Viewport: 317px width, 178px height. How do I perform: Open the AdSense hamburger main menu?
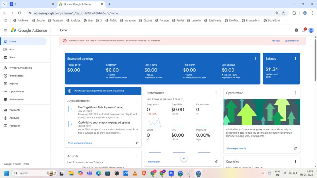click(6, 30)
